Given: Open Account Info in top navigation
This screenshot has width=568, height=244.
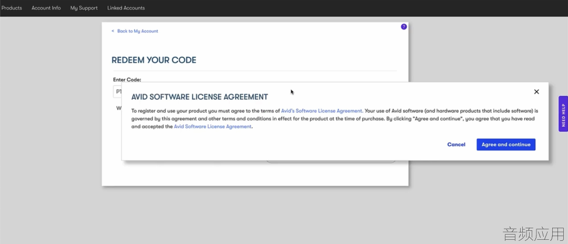Looking at the screenshot, I should [x=46, y=8].
